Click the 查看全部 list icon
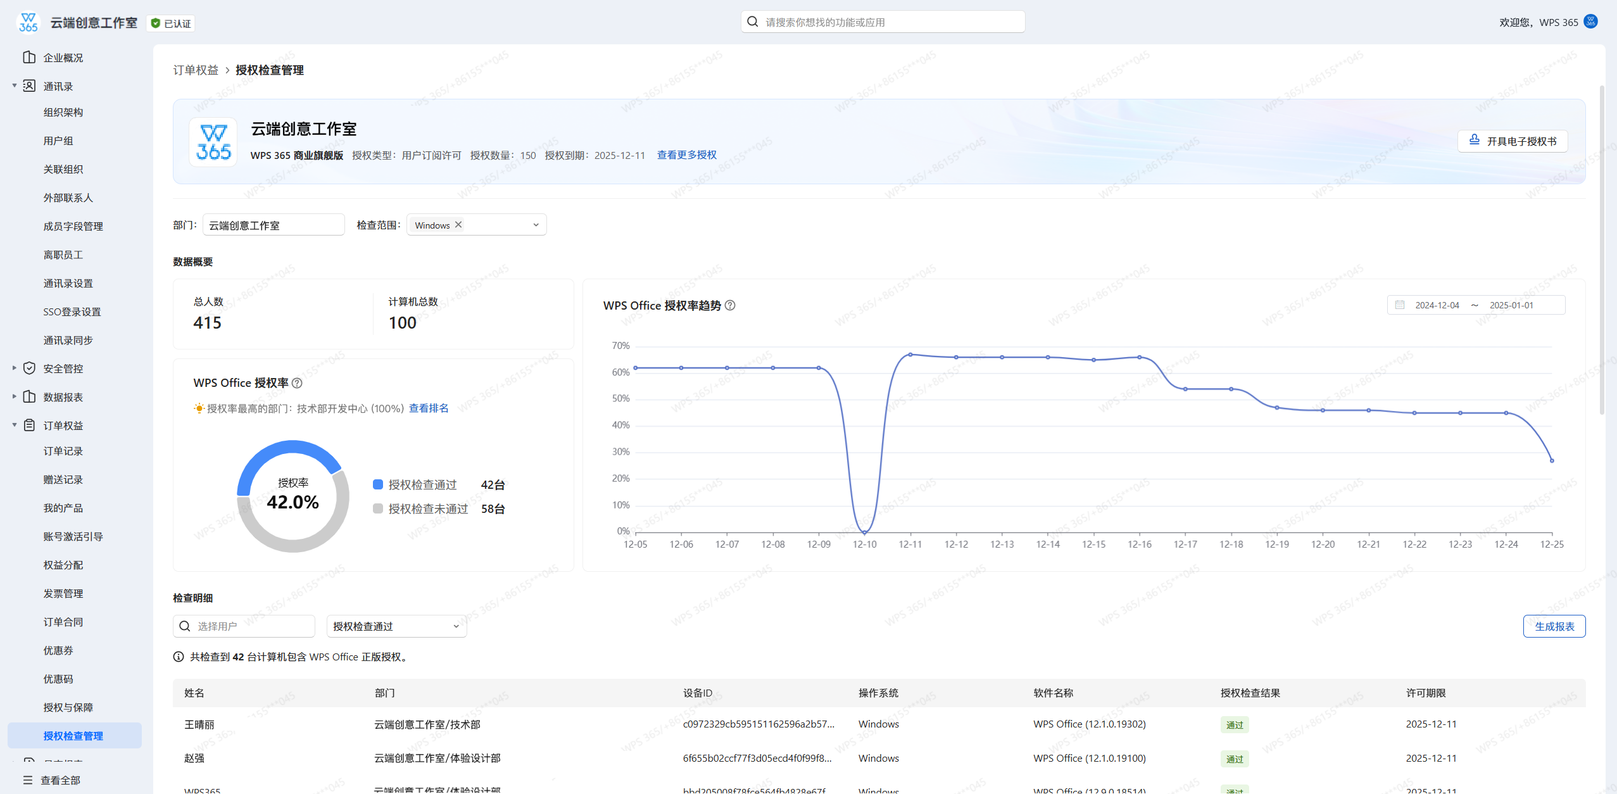 coord(27,780)
